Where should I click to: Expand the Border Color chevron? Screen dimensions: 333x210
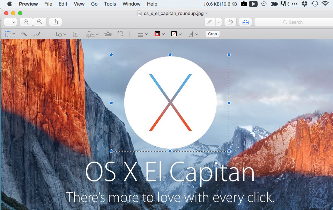tap(163, 34)
